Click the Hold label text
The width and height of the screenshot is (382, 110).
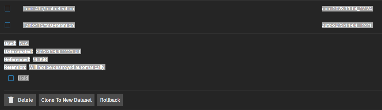[23, 78]
